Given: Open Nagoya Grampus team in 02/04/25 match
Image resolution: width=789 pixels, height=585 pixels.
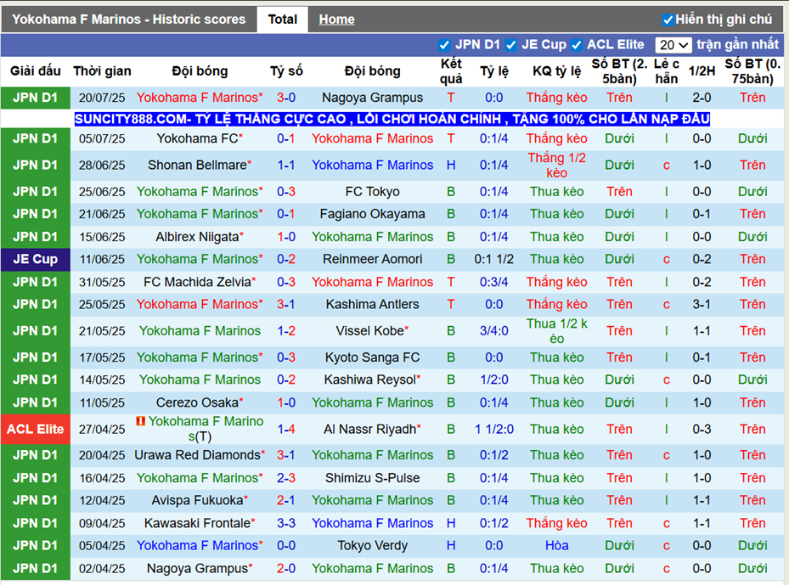Looking at the screenshot, I should tap(197, 568).
